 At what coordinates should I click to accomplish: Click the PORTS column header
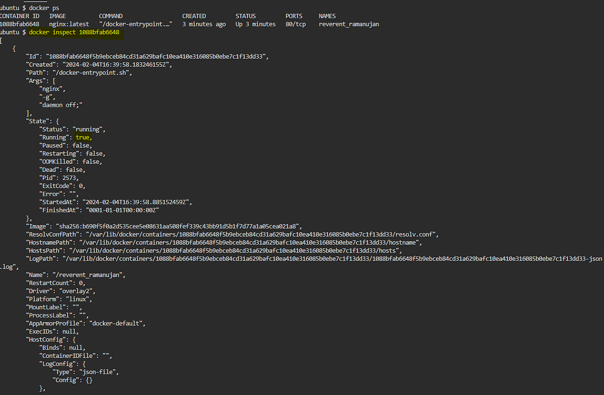coord(294,16)
